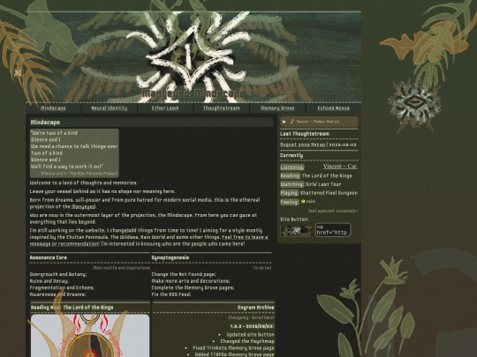Screen dimensions: 477x357
Task: Click 'Leave your vessel behind' line
Action: coord(102,191)
